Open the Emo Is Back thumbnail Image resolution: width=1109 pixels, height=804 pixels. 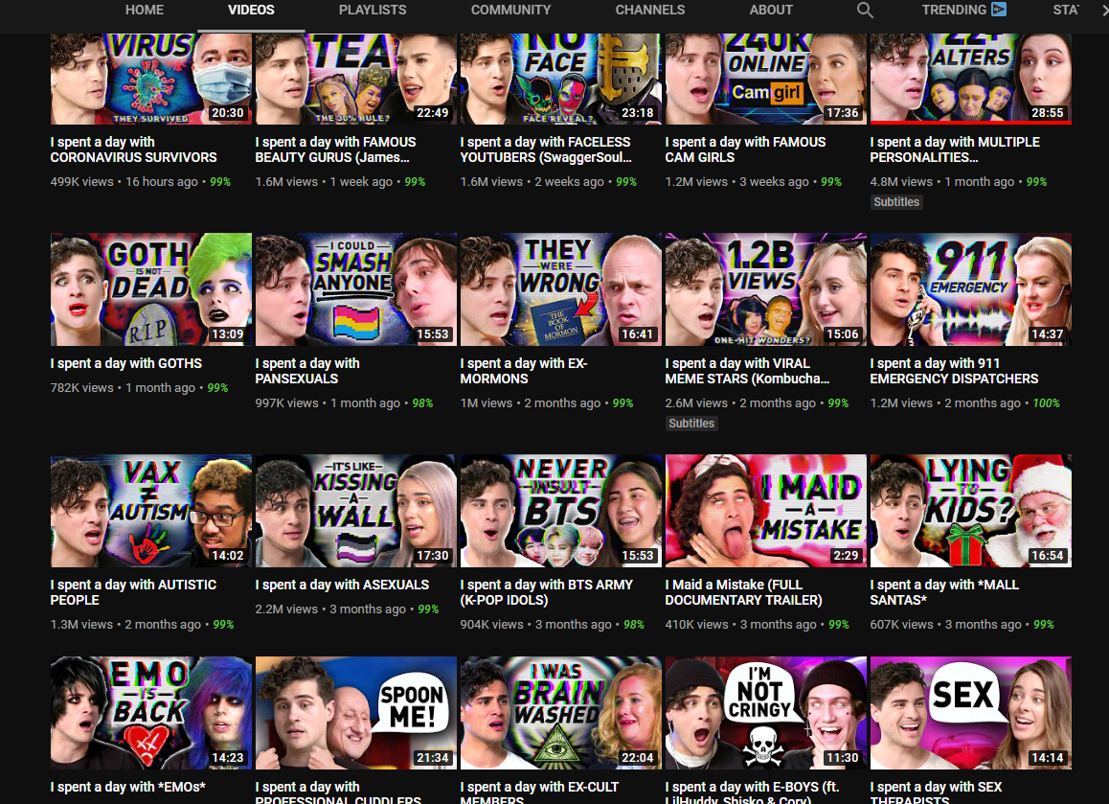coord(151,713)
